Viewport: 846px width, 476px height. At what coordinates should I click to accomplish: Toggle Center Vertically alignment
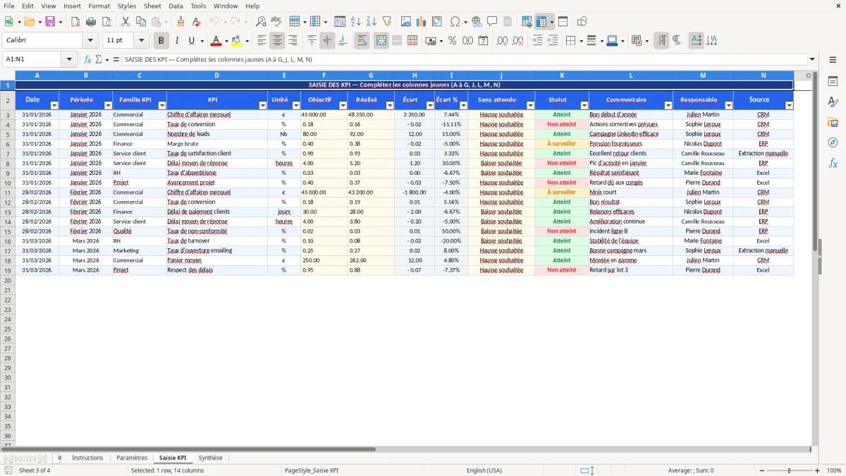(327, 41)
